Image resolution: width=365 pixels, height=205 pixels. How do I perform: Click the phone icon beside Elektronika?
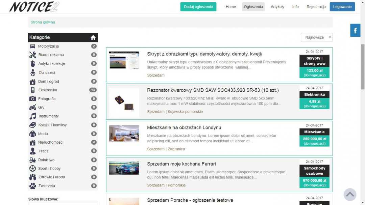pyautogui.click(x=33, y=90)
